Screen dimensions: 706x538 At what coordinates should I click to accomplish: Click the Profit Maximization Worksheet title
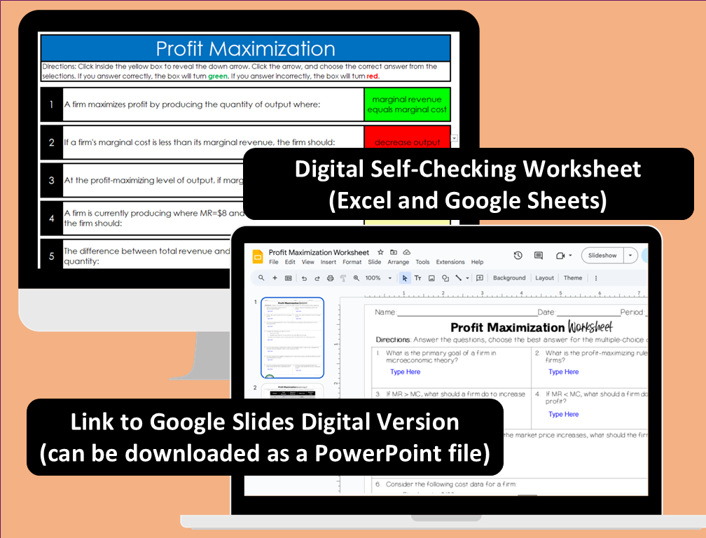(x=319, y=253)
